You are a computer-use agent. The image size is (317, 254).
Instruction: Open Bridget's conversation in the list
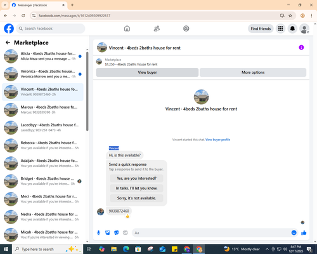[42, 181]
